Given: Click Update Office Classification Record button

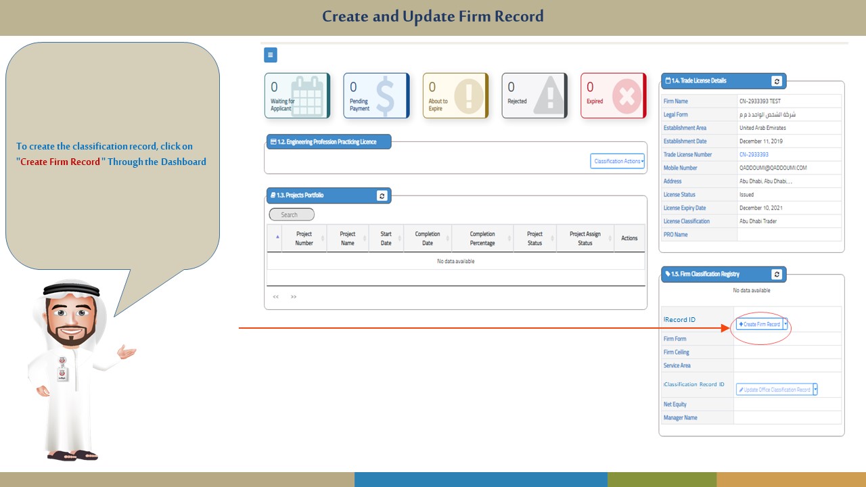Looking at the screenshot, I should pos(775,390).
